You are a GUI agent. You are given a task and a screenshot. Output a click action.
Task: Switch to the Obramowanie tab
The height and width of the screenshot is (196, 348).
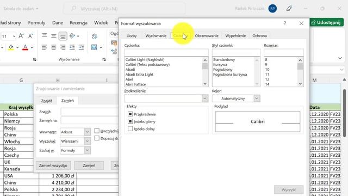pos(207,35)
